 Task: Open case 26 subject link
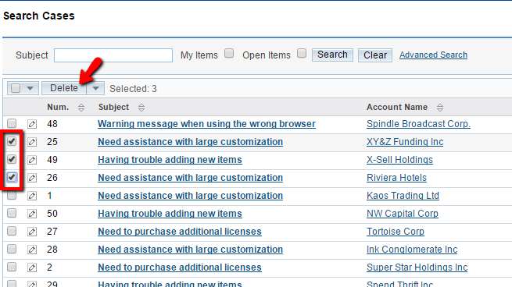(x=191, y=178)
